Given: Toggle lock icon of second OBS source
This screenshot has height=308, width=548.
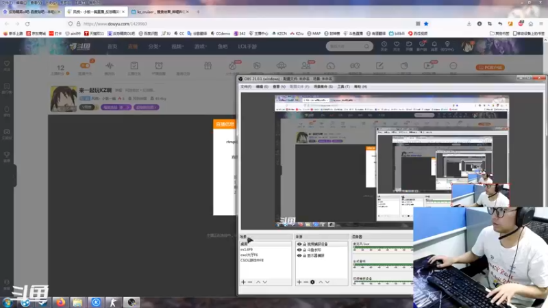Looking at the screenshot, I should (304, 250).
